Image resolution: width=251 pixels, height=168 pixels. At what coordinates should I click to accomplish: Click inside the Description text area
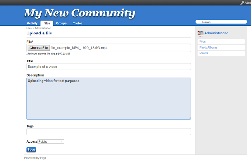coord(109,99)
